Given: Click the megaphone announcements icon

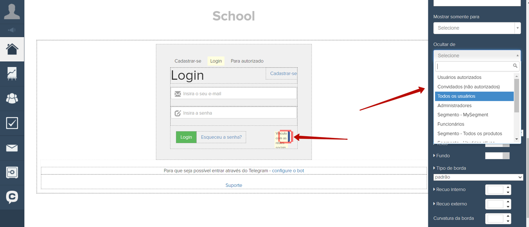Looking at the screenshot, I should point(12,30).
